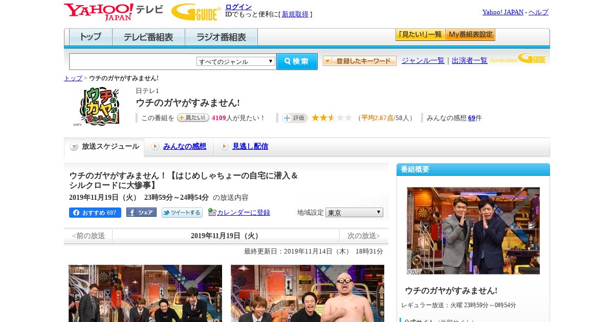The height and width of the screenshot is (322, 614).
Task: Click the 4109人が見たい! count text
Action: coord(238,118)
